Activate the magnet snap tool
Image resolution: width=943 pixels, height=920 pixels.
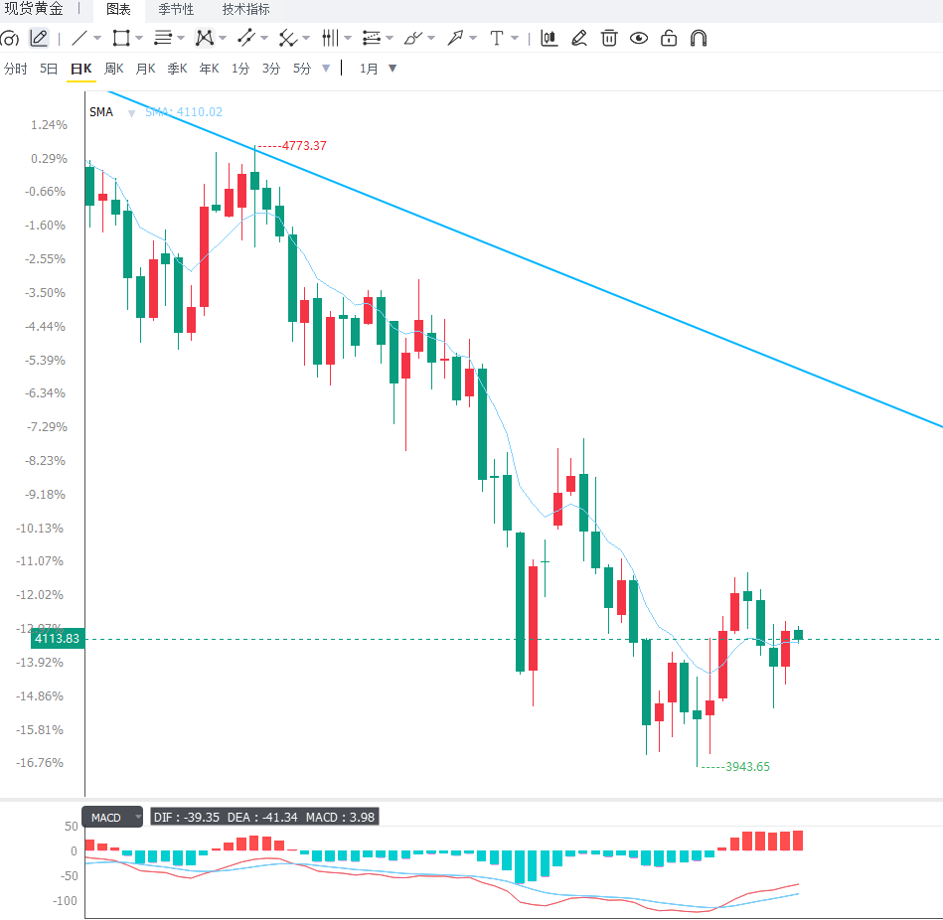pos(699,39)
